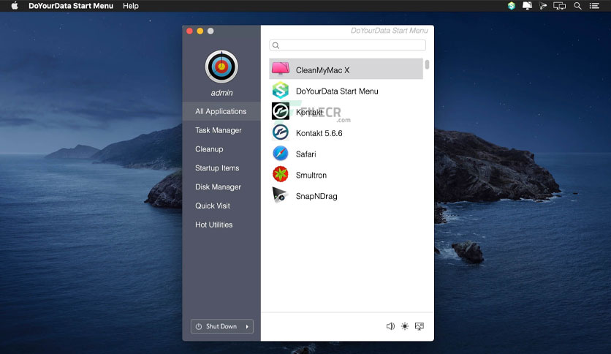Click the white monitor icon in menu bar
Image resolution: width=611 pixels, height=354 pixels.
527,5
